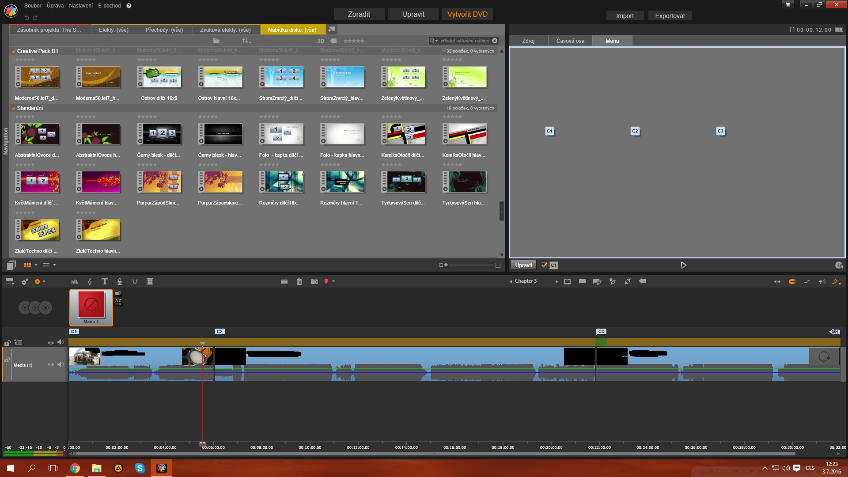Viewport: 848px width, 477px height.
Task: Open the audio mixer icon
Action: point(75,281)
